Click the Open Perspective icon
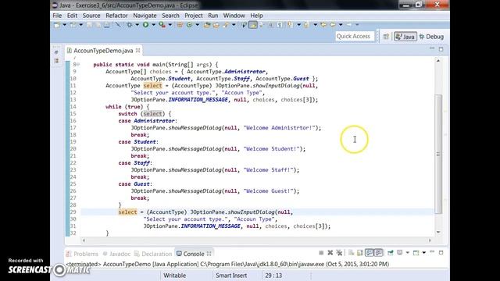500x281 pixels. (386, 37)
